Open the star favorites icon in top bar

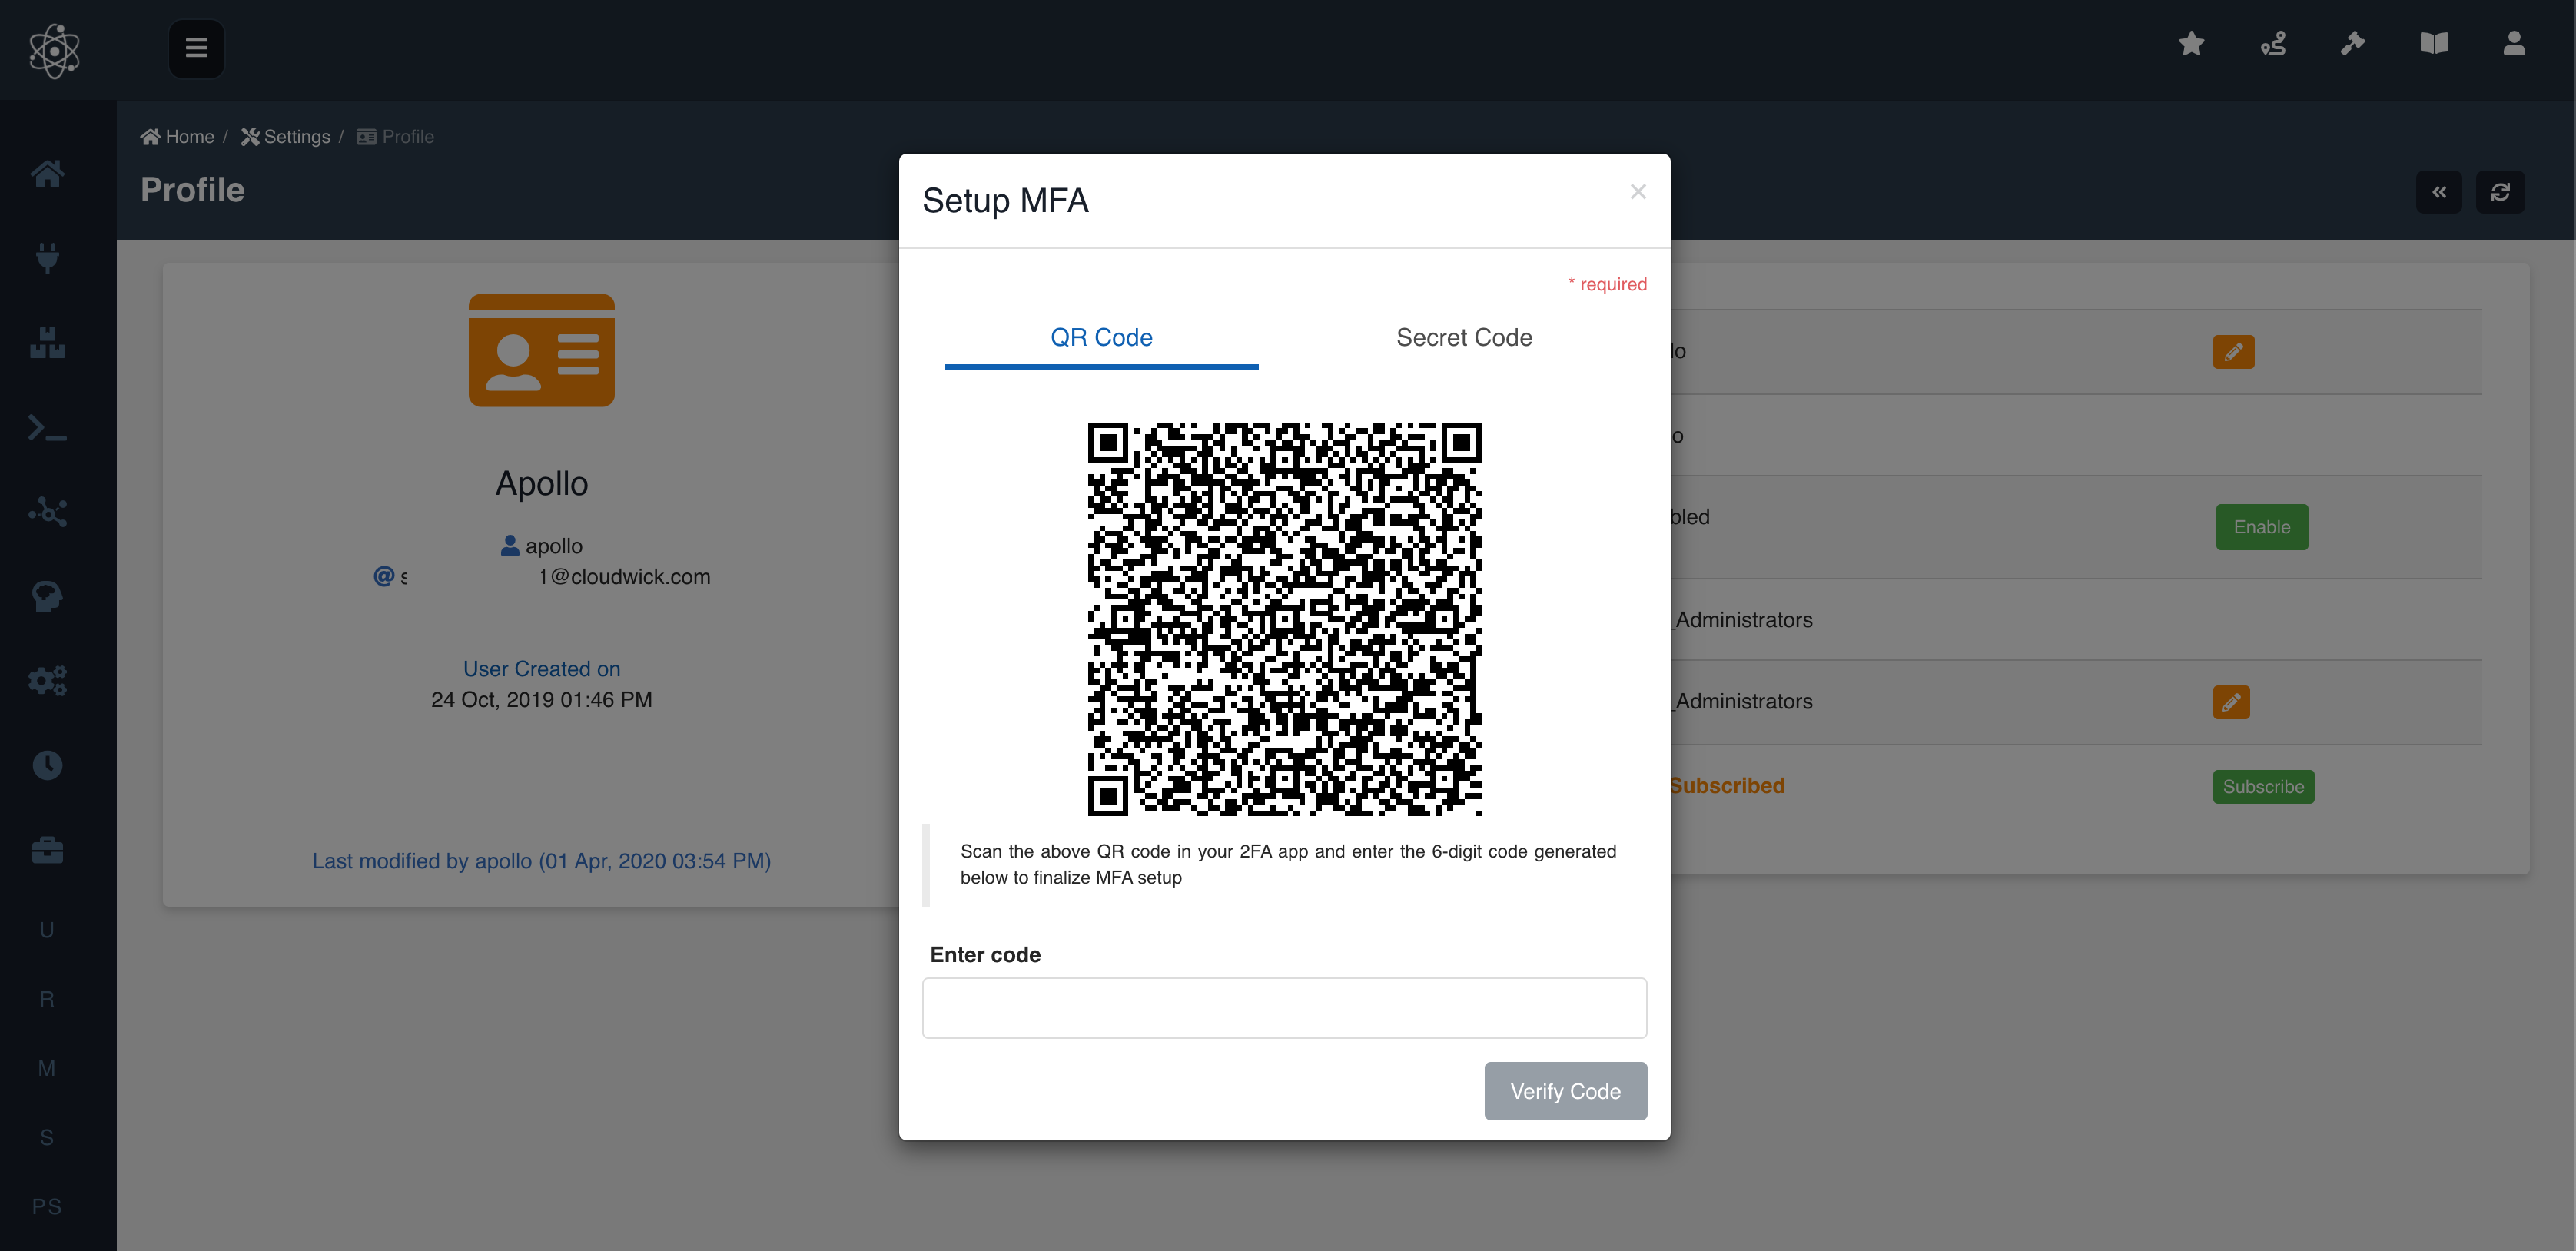[x=2191, y=43]
